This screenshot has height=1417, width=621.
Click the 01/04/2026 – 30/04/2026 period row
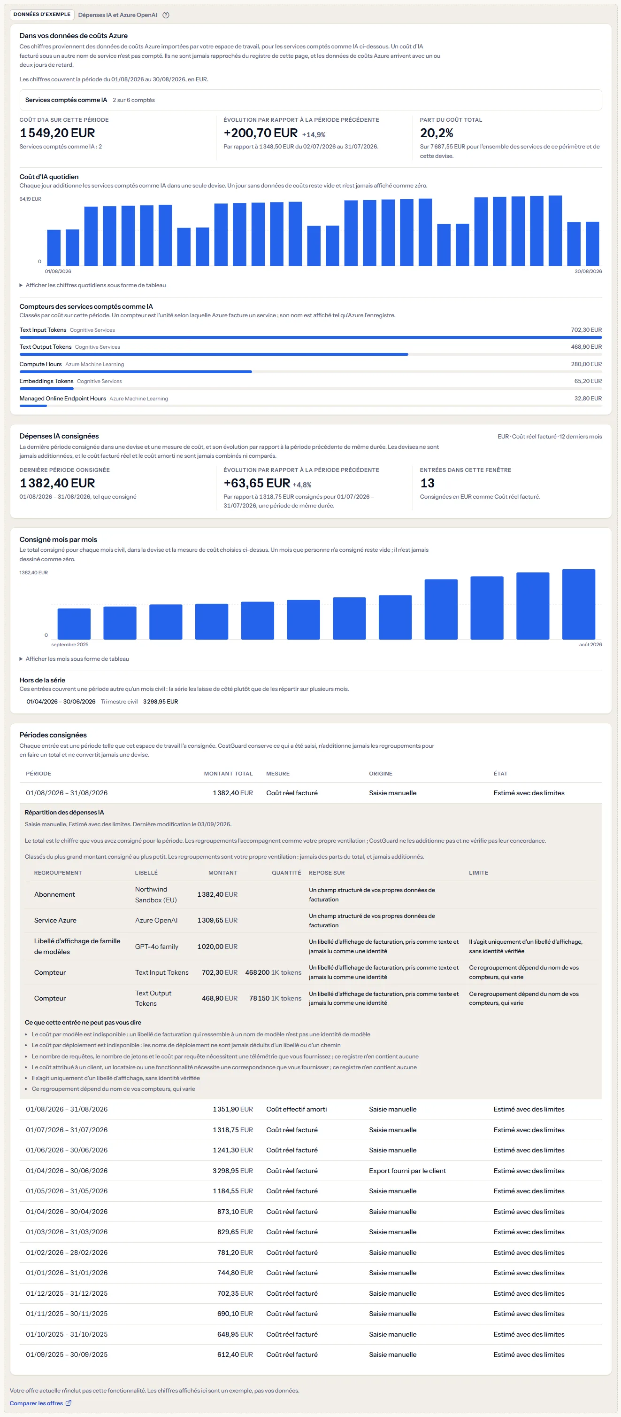tap(311, 1211)
